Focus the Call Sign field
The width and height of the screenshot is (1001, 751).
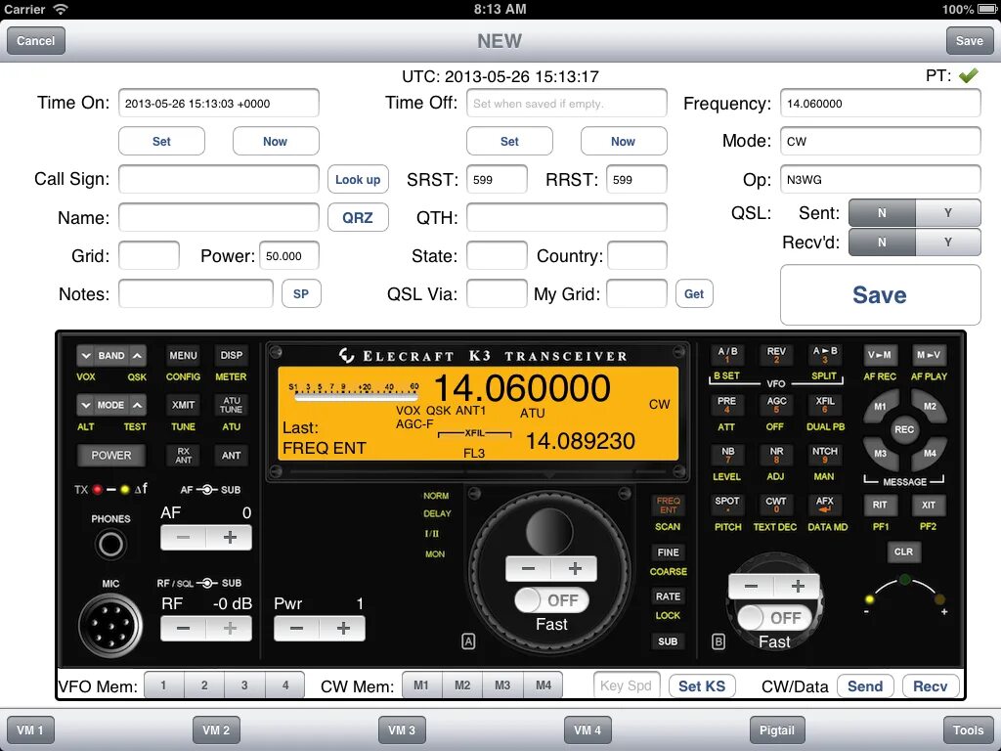point(219,179)
